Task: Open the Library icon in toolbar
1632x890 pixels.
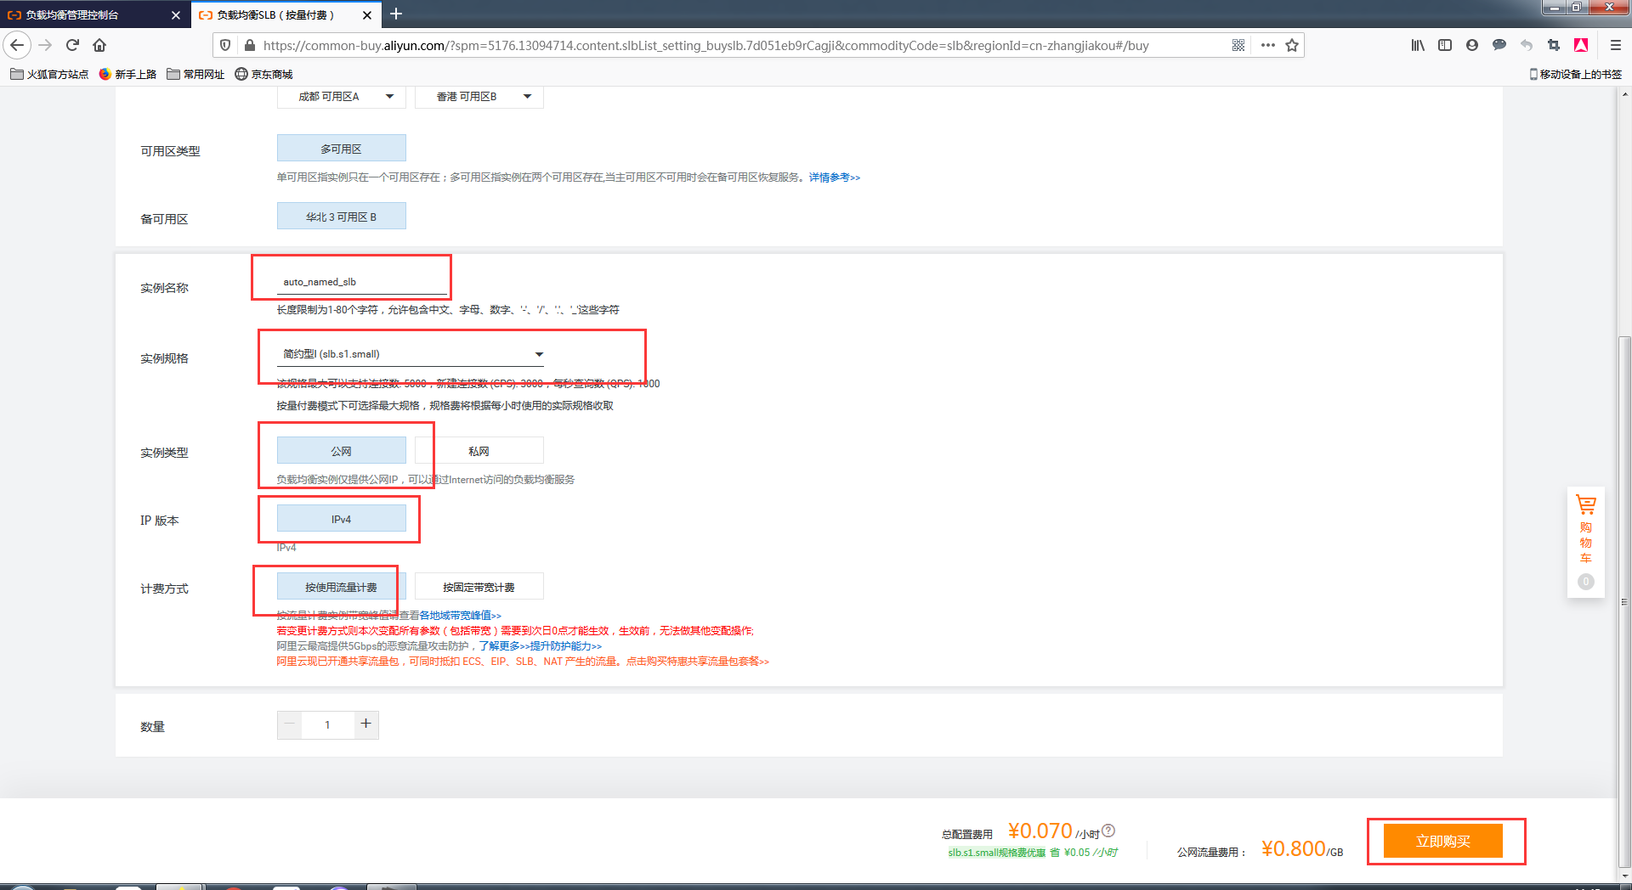Action: [x=1417, y=45]
